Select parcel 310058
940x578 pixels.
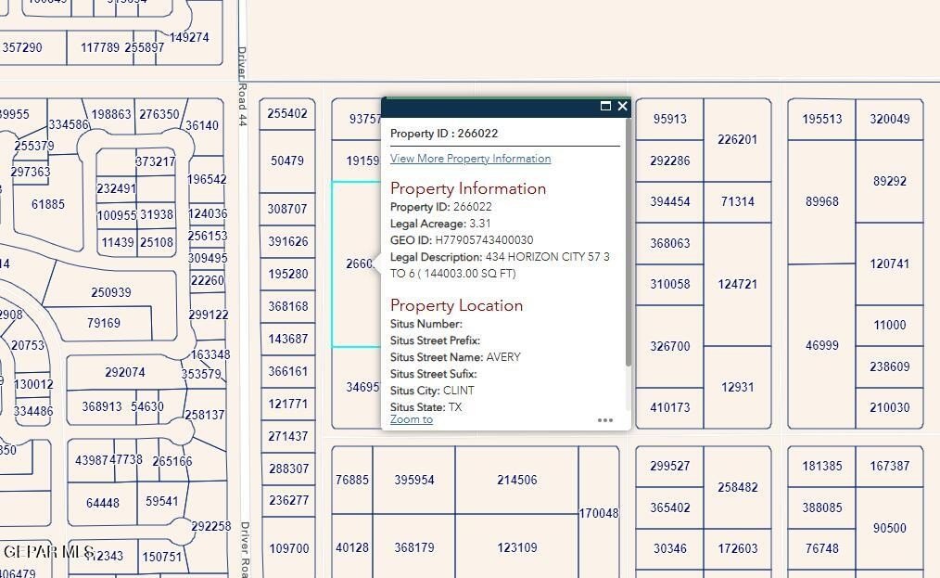669,284
